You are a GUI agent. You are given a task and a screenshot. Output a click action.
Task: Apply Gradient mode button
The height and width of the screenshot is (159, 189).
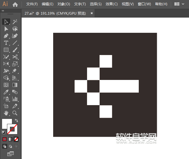point(10,139)
